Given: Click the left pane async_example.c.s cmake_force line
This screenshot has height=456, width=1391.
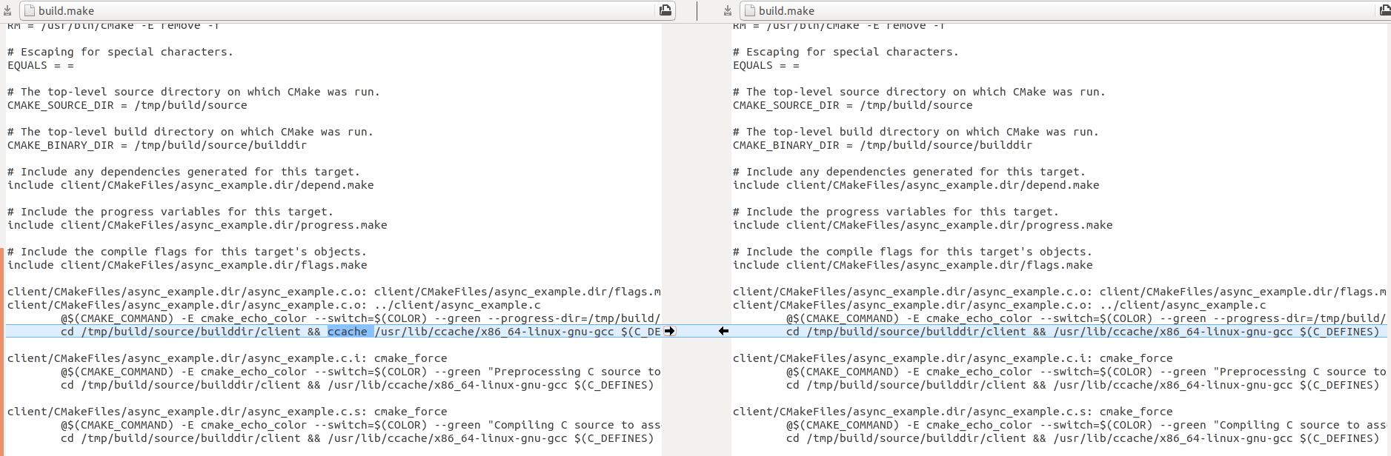Looking at the screenshot, I should coord(227,412).
